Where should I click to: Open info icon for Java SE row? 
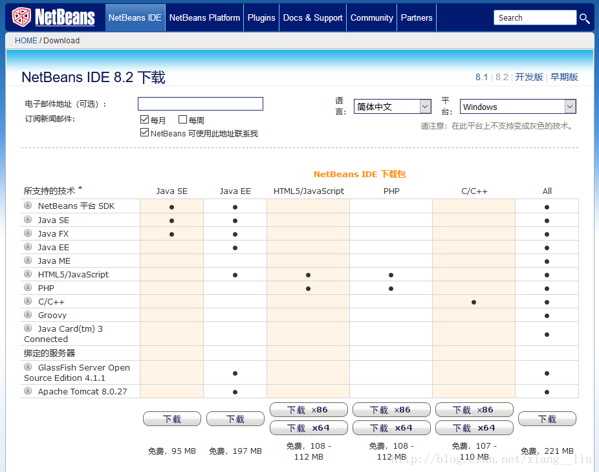[28, 219]
